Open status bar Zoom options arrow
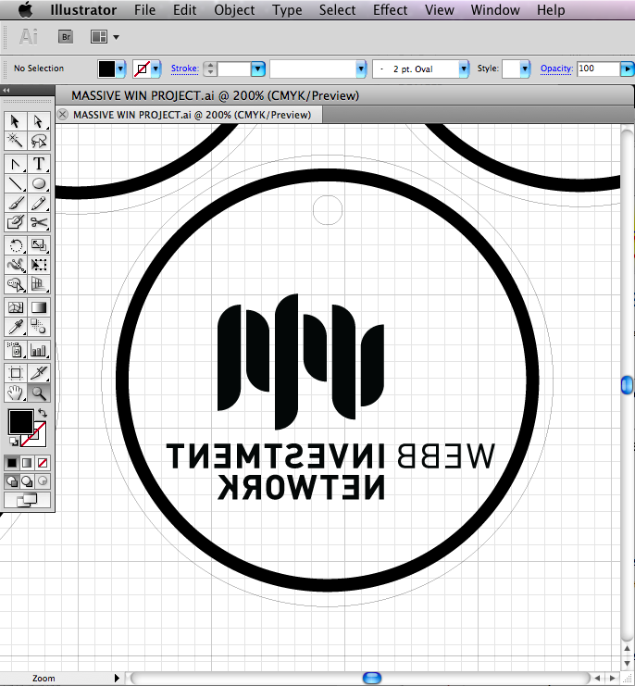 tap(117, 678)
